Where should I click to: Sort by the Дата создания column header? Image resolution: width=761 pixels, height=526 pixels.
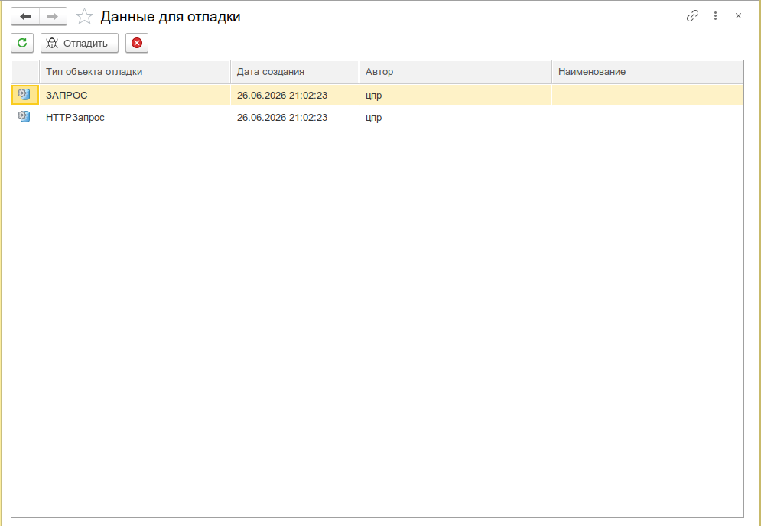coord(294,72)
